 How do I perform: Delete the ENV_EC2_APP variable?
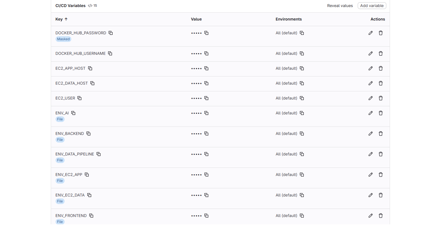[x=380, y=175]
